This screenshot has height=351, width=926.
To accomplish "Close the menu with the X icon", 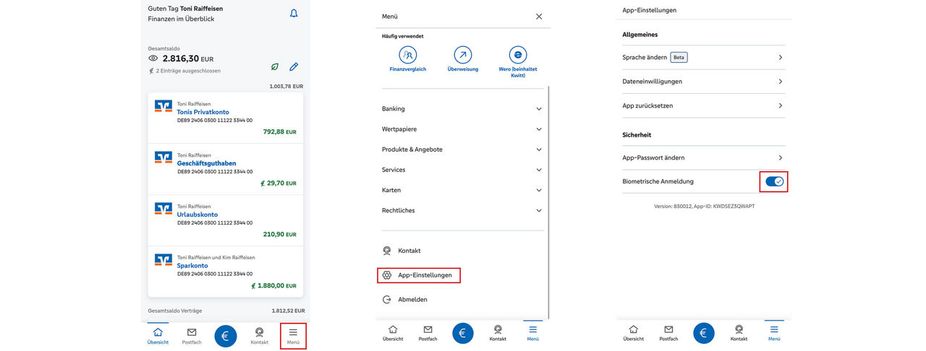I will (x=538, y=17).
